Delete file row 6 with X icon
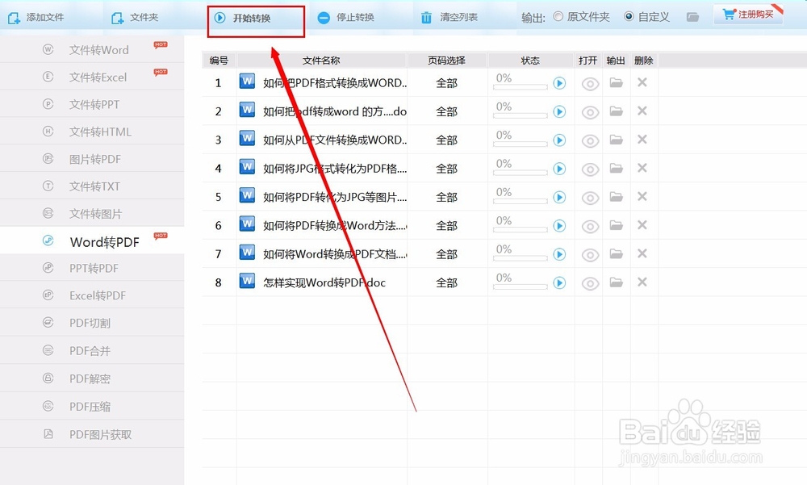This screenshot has height=485, width=807. [x=642, y=225]
